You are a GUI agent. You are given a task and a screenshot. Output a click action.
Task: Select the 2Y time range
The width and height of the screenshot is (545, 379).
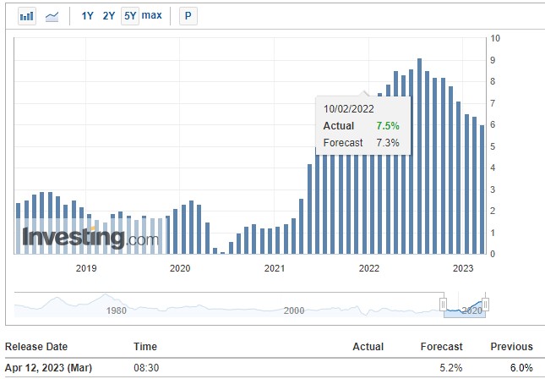pyautogui.click(x=109, y=16)
